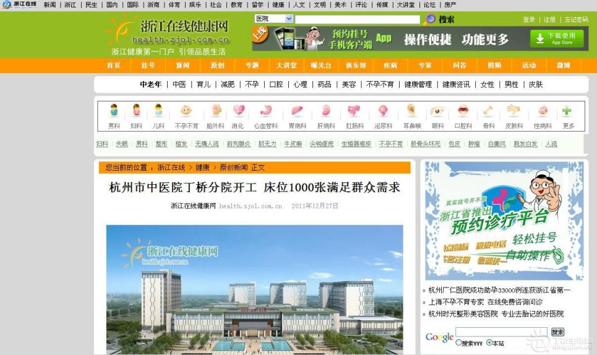
Task: Select the 搜索WWW radio button
Action: [x=458, y=343]
